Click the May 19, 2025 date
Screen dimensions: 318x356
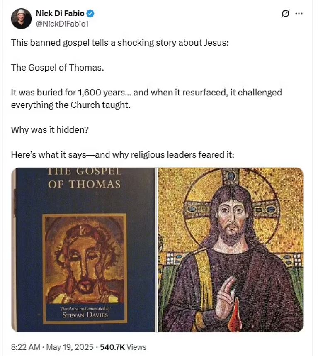[x=70, y=347]
